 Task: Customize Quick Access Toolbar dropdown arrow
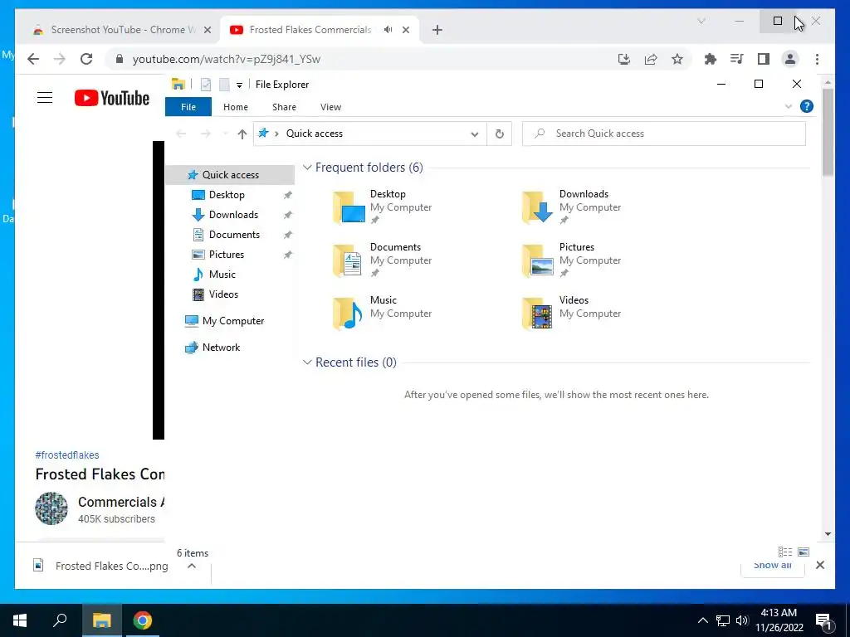(x=239, y=85)
